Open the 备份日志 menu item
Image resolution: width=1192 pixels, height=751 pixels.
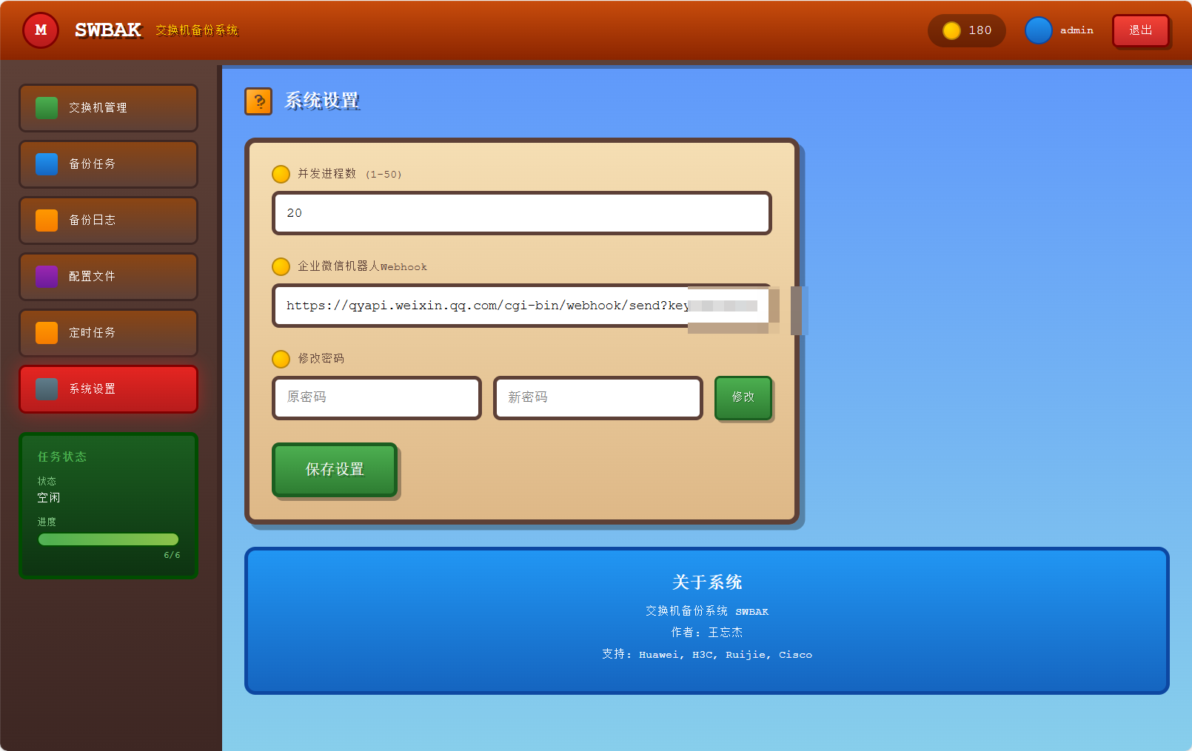pyautogui.click(x=108, y=220)
